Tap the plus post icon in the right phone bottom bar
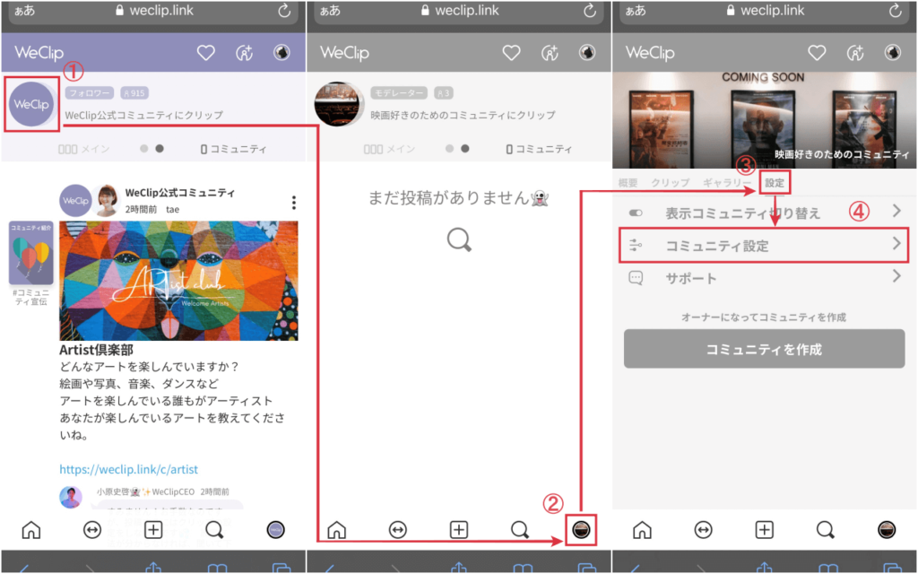This screenshot has width=918, height=574. point(765,530)
